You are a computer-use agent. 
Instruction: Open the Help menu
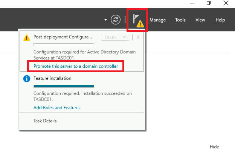tap(220, 20)
